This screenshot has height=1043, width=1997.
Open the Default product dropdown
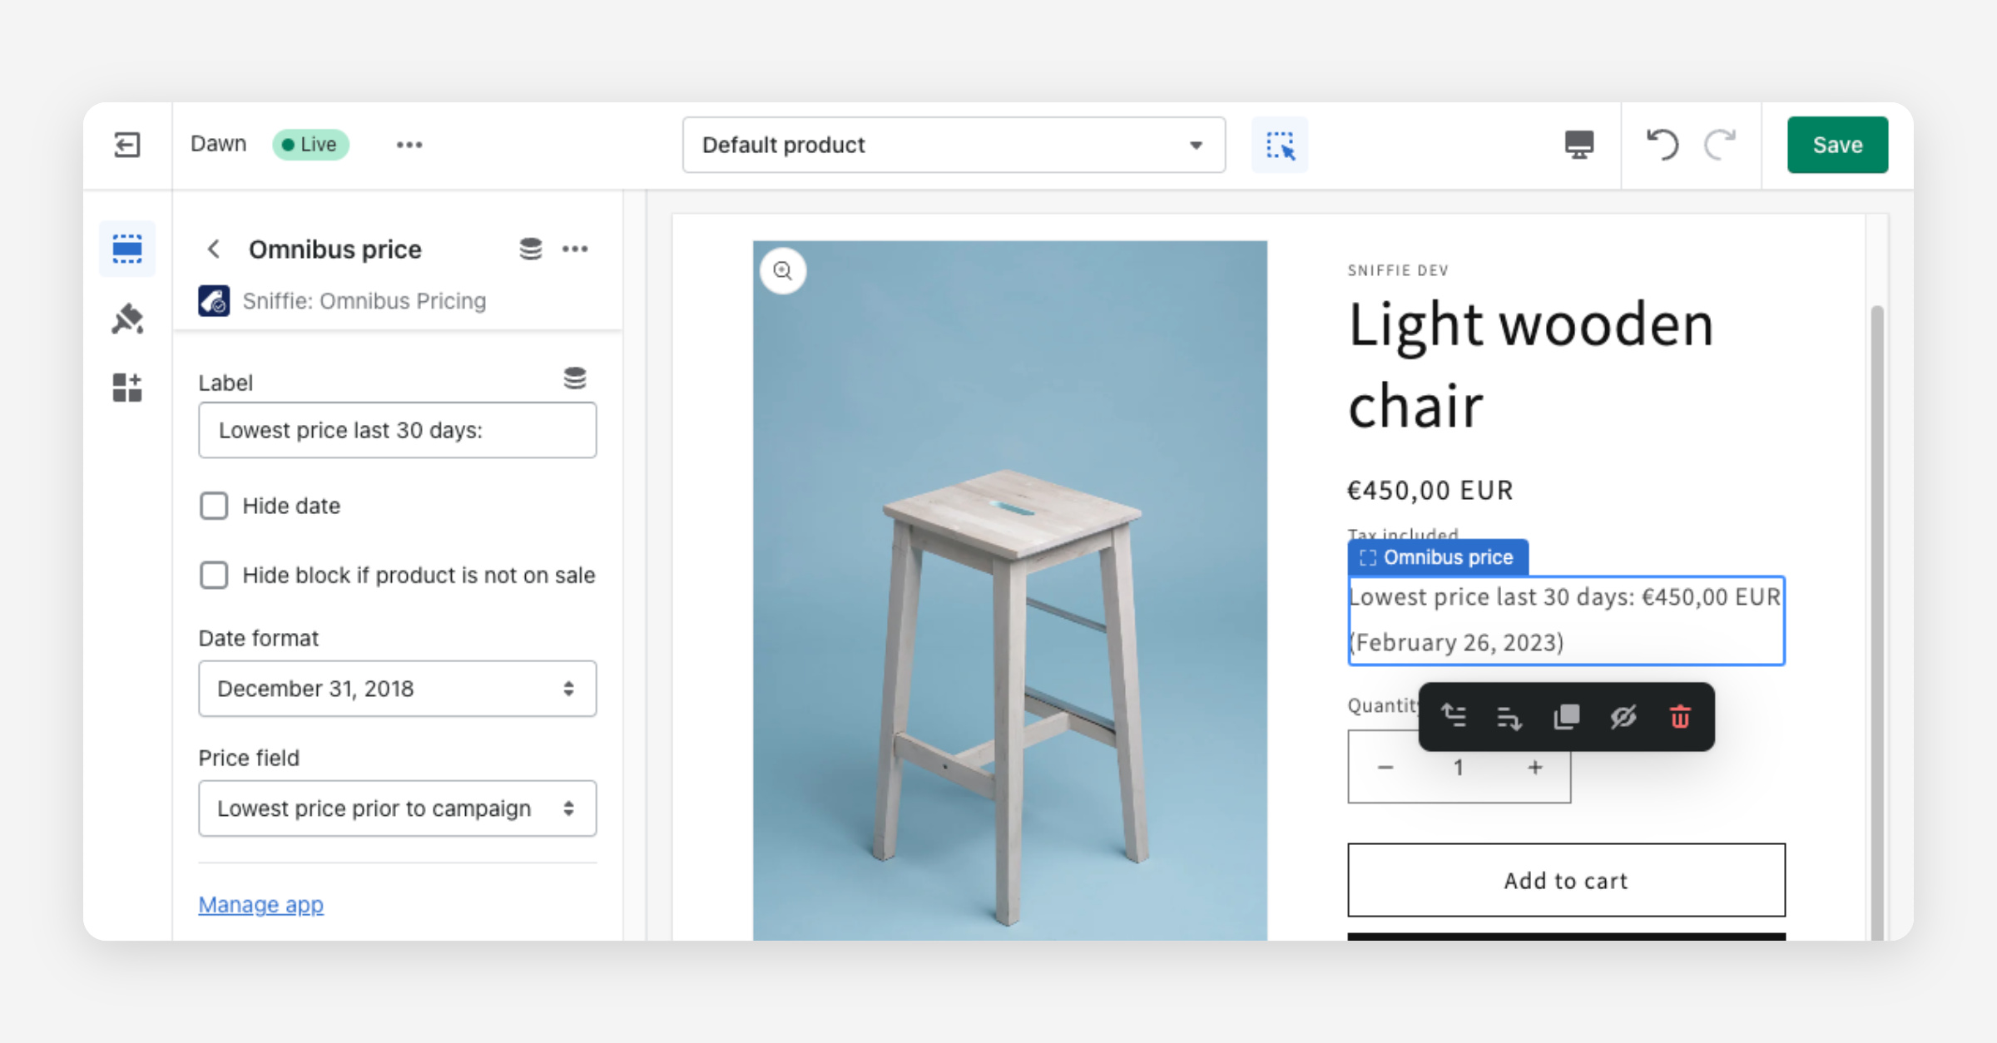(x=954, y=145)
